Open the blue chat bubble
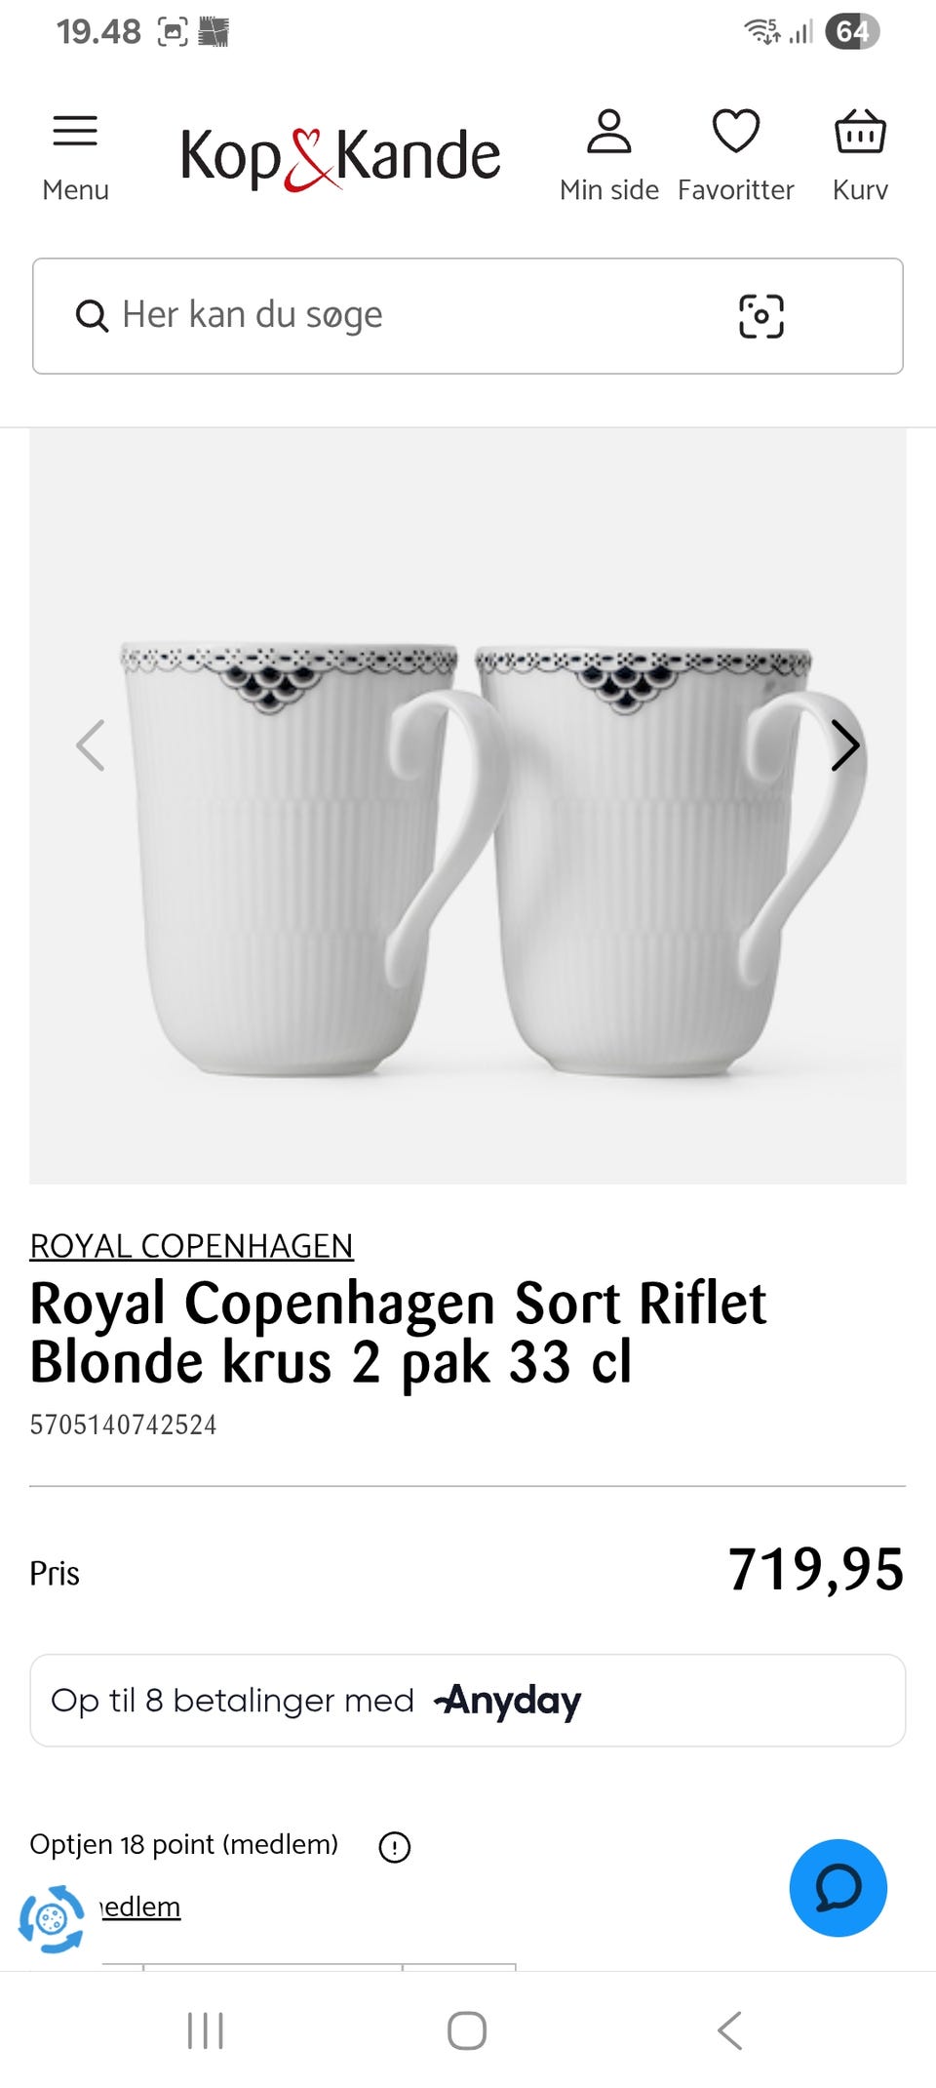The height and width of the screenshot is (2088, 936). (x=838, y=1887)
